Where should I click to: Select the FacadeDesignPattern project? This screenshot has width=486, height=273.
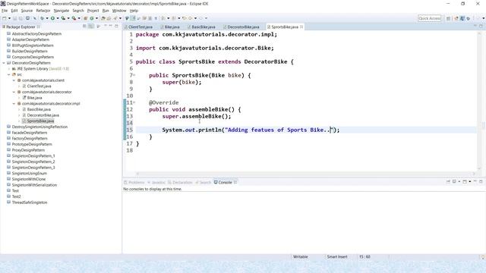[30, 133]
